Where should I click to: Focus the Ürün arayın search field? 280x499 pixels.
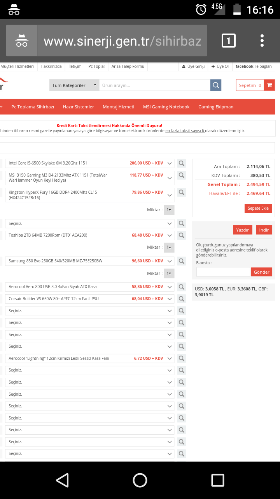coord(155,85)
